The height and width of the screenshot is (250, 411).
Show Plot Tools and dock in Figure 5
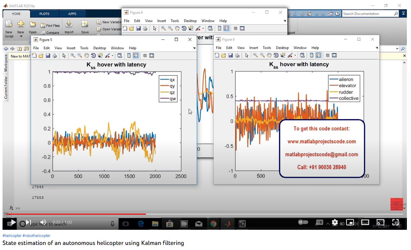(152, 56)
